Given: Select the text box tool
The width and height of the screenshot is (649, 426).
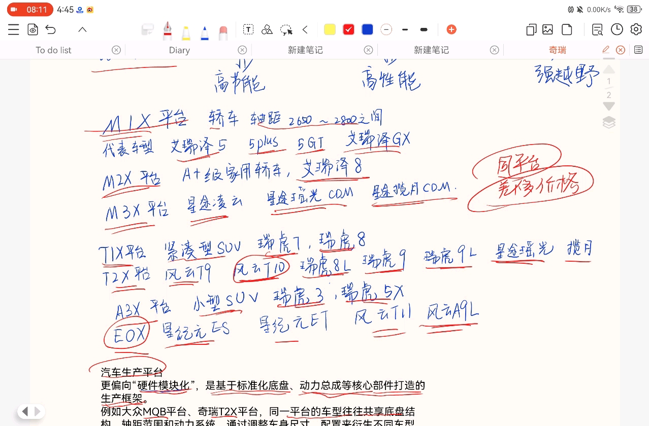Looking at the screenshot, I should coord(248,29).
